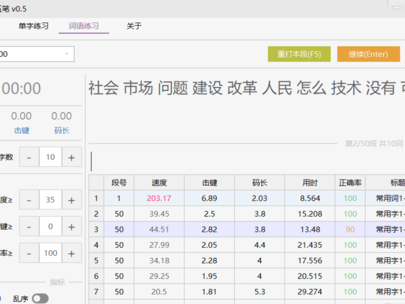This screenshot has height=304, width=405.
Task: Sort by the 码长 column header
Action: [x=259, y=183]
